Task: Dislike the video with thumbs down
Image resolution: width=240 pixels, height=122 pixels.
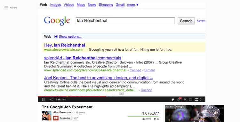Action: click(155, 119)
